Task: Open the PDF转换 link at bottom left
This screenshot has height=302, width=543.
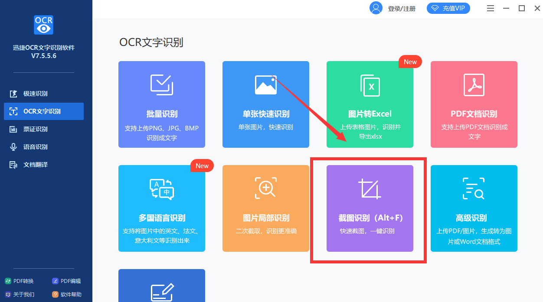Action: click(19, 281)
